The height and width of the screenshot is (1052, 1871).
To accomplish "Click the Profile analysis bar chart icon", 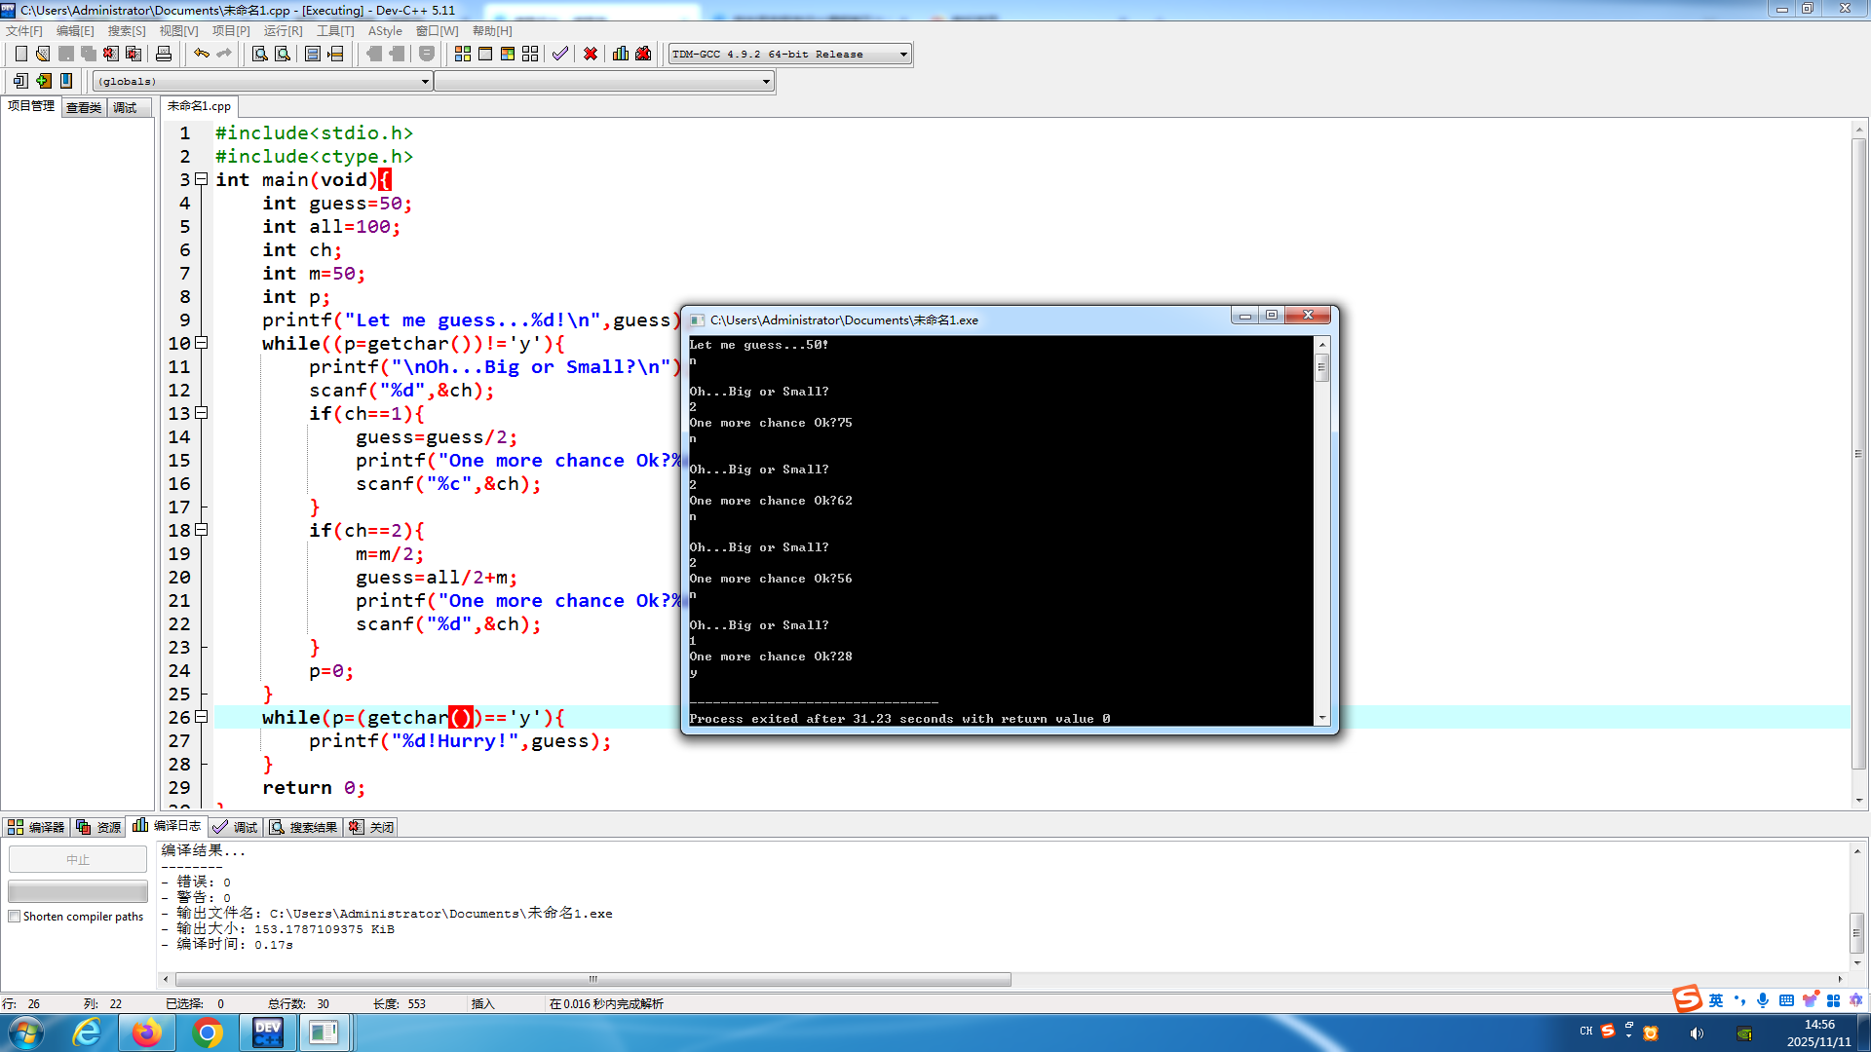I will coord(621,54).
